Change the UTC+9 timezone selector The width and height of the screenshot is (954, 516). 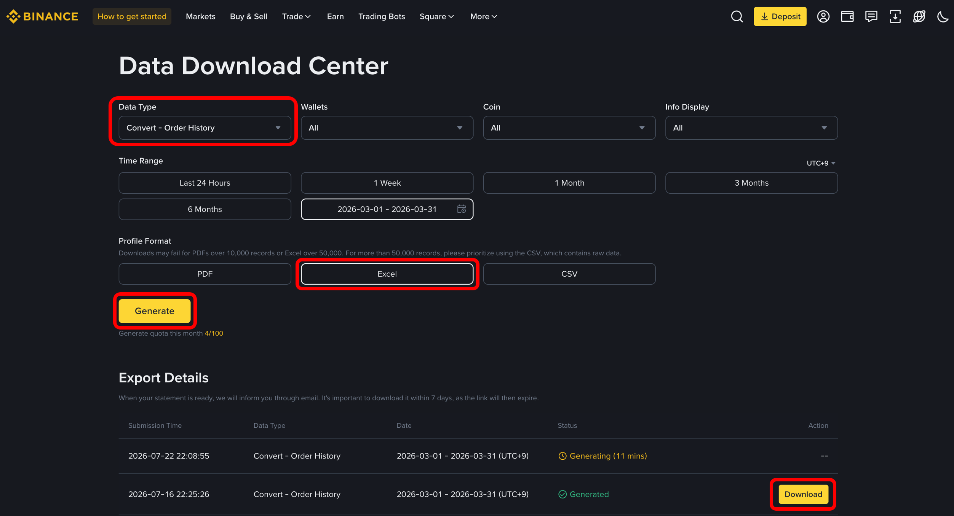click(821, 163)
